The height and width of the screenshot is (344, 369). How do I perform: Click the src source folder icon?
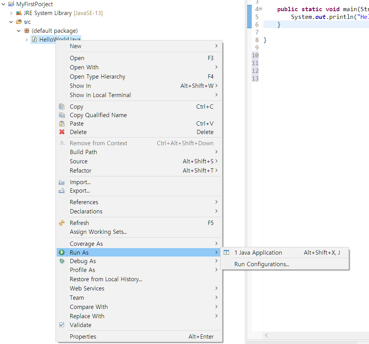coord(19,22)
